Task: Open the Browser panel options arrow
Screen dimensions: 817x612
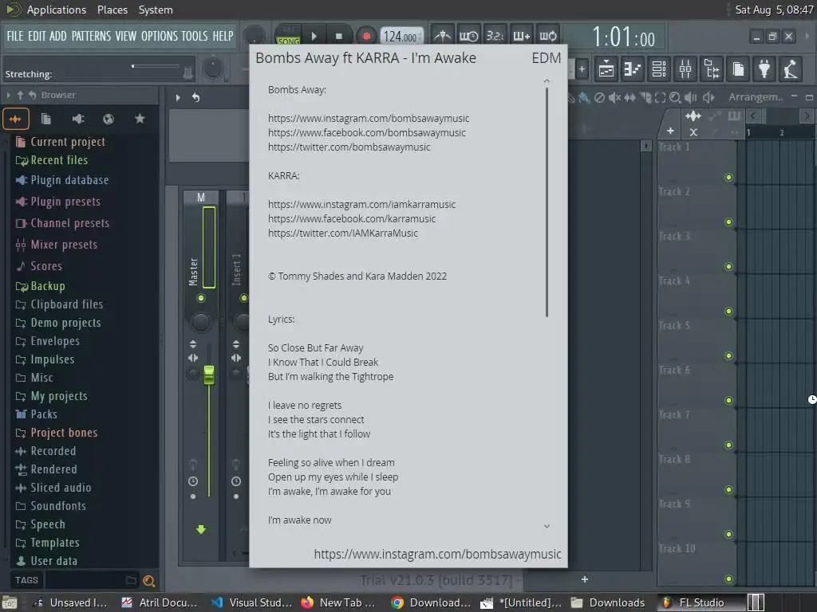Action: [x=8, y=95]
